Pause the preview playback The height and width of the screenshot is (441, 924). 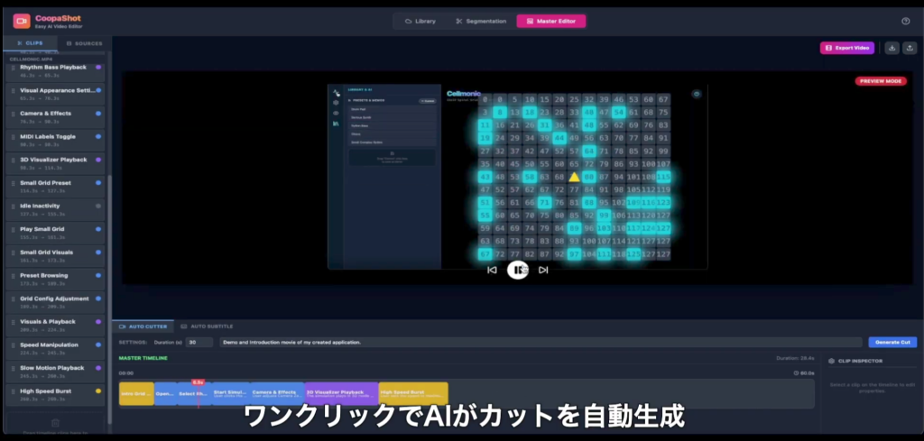click(x=518, y=270)
